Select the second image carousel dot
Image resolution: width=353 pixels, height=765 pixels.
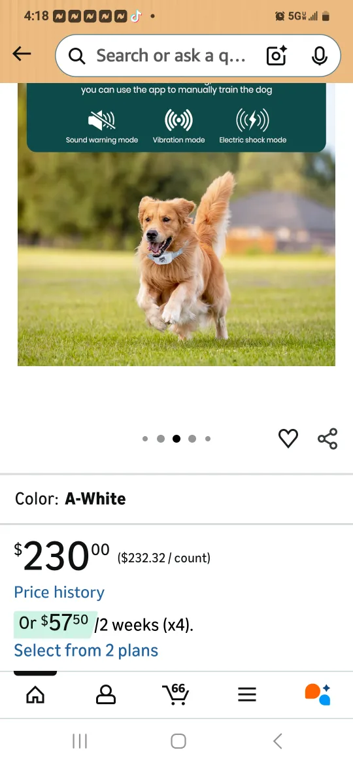pos(160,439)
